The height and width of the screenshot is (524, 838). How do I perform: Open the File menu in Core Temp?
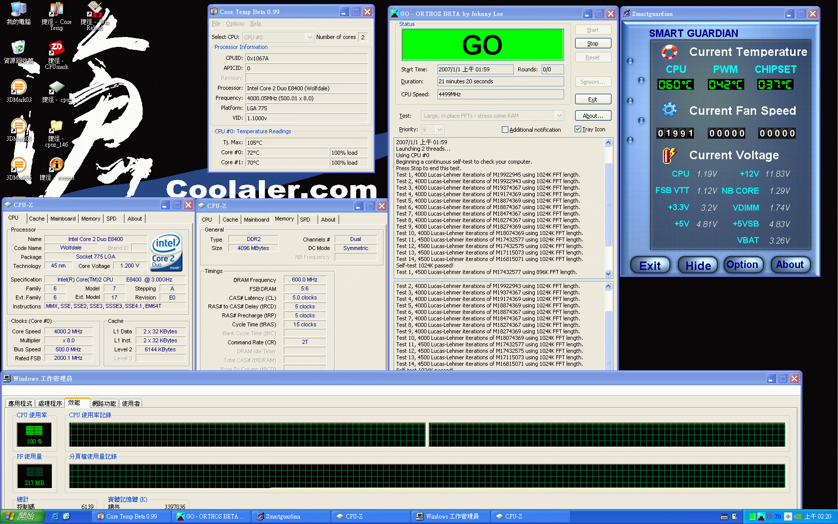point(216,23)
